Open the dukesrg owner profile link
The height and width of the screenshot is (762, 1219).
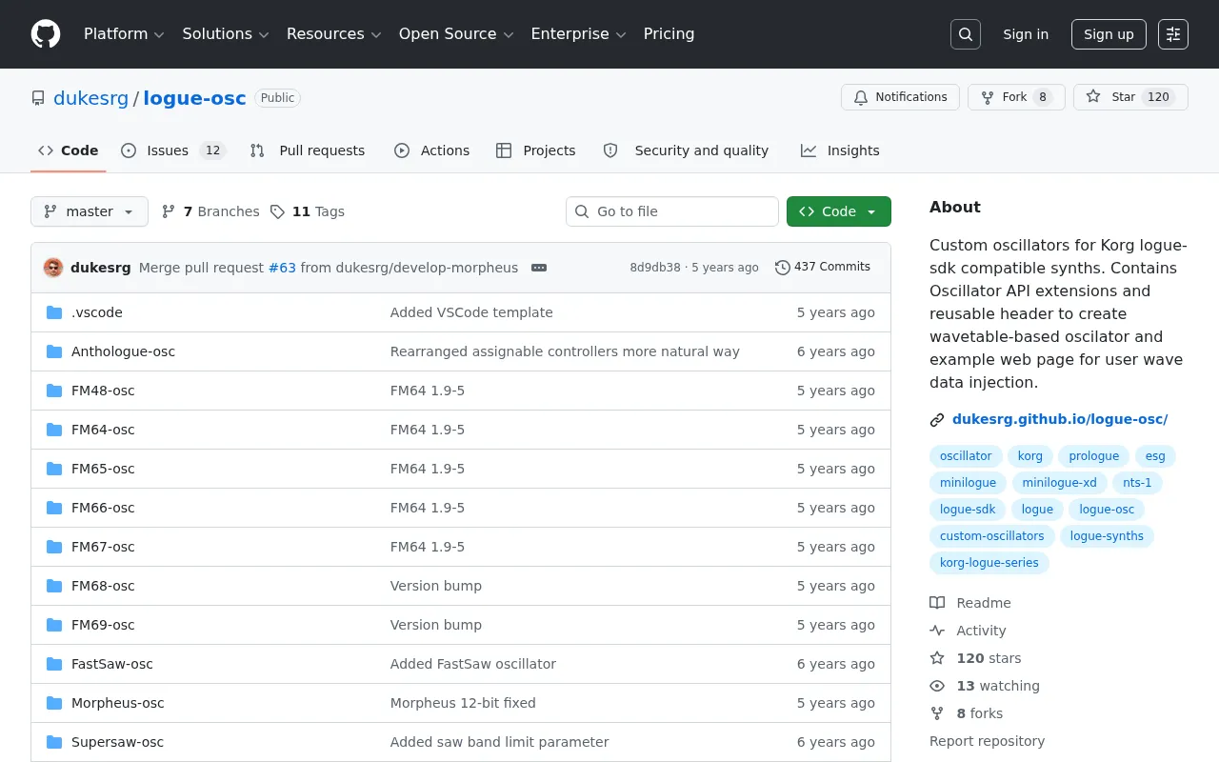pos(90,98)
